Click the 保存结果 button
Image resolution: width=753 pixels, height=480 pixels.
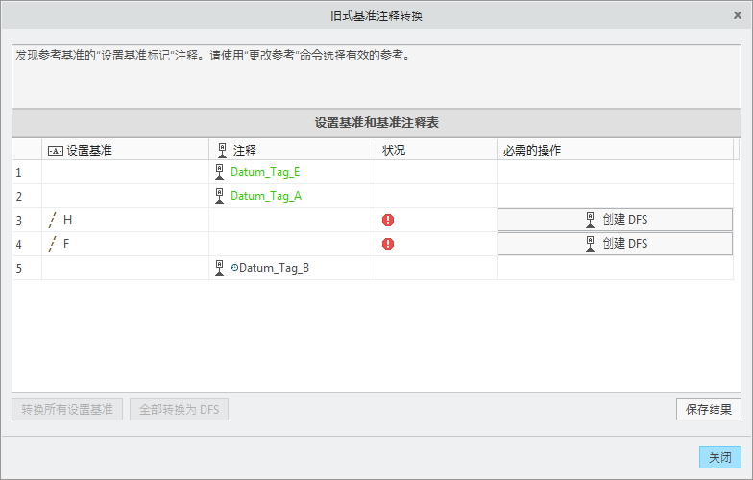709,410
